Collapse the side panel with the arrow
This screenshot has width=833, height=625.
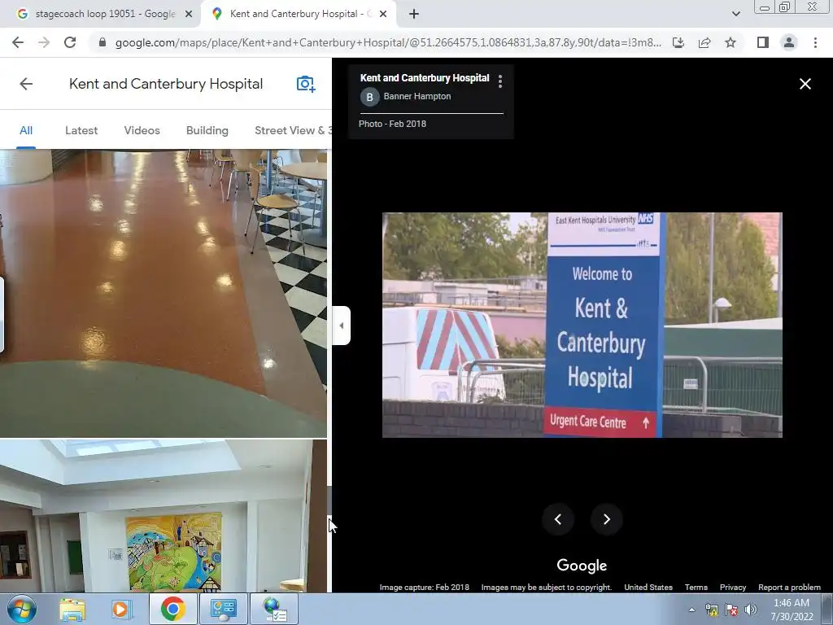pos(342,326)
